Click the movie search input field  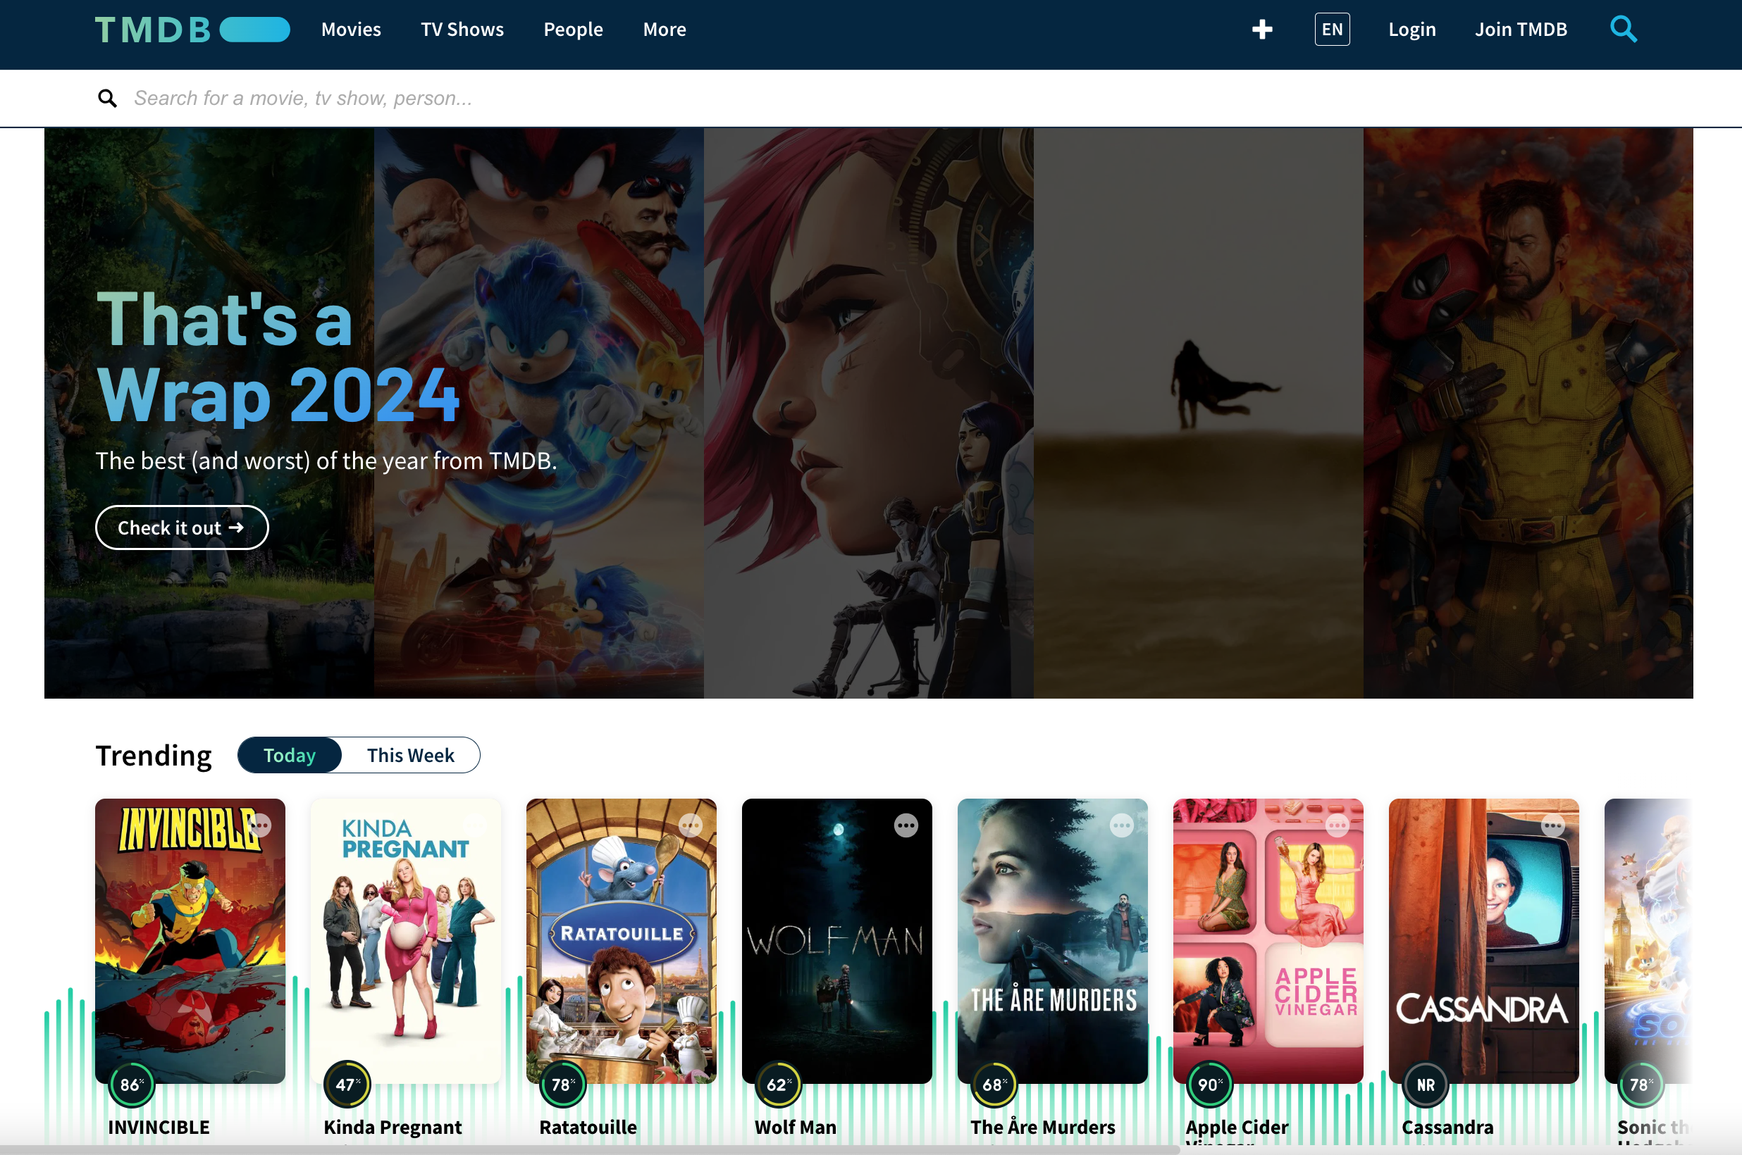coord(516,98)
